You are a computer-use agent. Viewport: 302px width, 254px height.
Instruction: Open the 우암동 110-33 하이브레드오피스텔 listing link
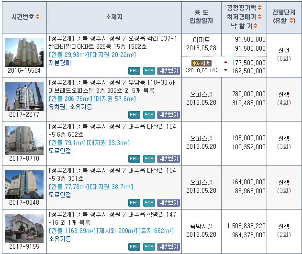[113, 86]
